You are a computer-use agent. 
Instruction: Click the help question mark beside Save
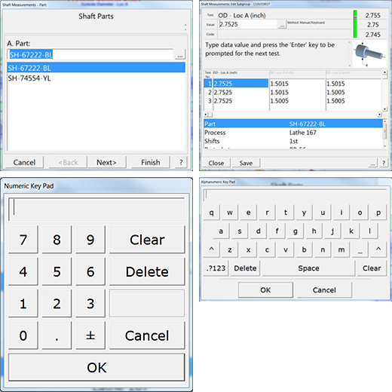click(384, 163)
